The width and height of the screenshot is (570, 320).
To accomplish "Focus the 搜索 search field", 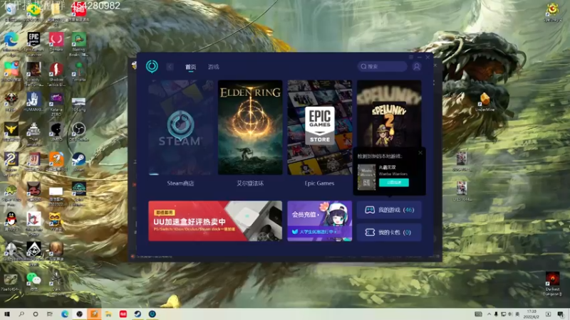I will [382, 66].
